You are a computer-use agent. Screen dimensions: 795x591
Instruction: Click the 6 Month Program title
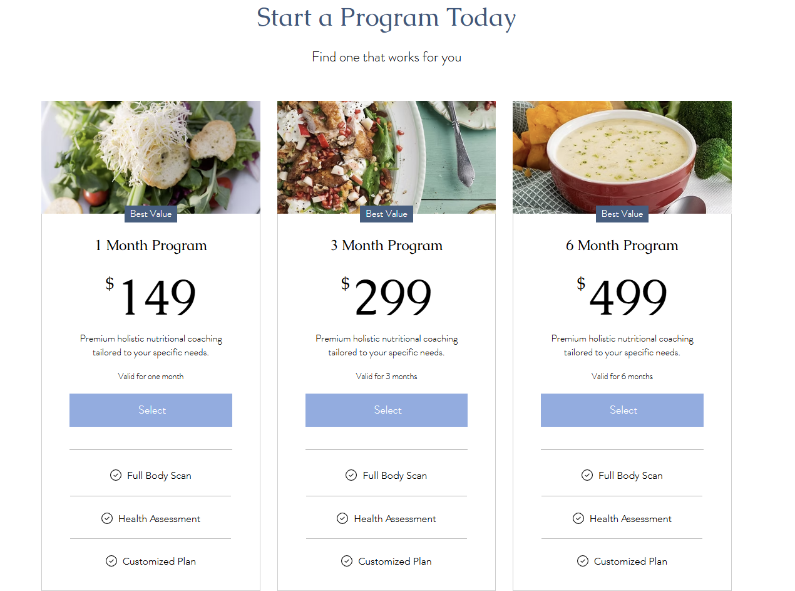(x=622, y=246)
